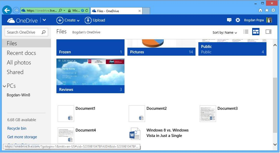The image size is (280, 153).
Task: Click the URL address field
Action: 42,11
